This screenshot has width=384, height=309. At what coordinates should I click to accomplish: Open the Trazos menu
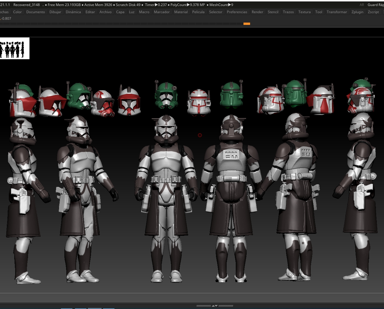coord(288,12)
